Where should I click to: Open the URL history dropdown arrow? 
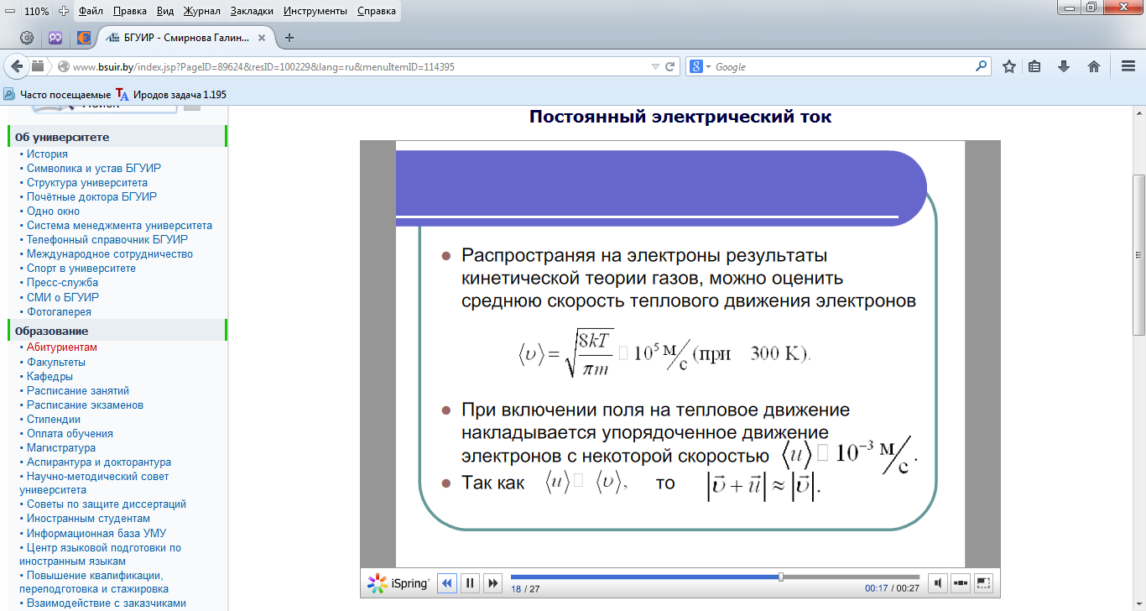tap(655, 67)
